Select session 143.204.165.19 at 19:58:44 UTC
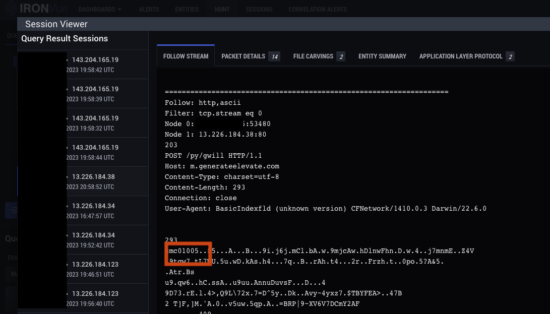Viewport: 550px width, 314px height. [83, 152]
